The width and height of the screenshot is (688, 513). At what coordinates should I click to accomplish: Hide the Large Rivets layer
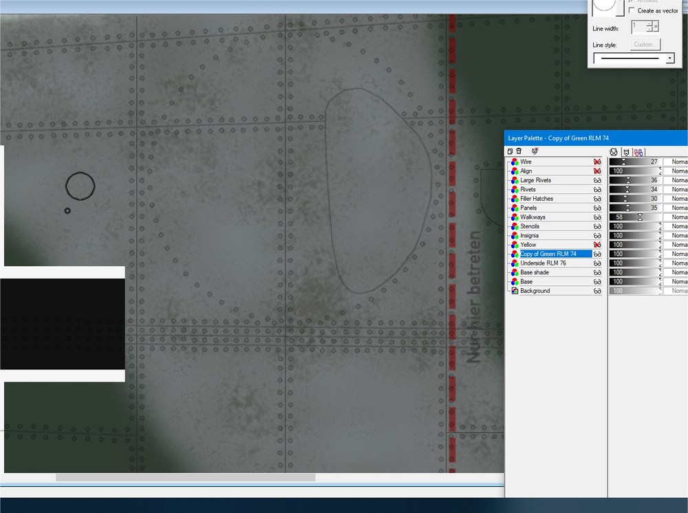pyautogui.click(x=597, y=180)
